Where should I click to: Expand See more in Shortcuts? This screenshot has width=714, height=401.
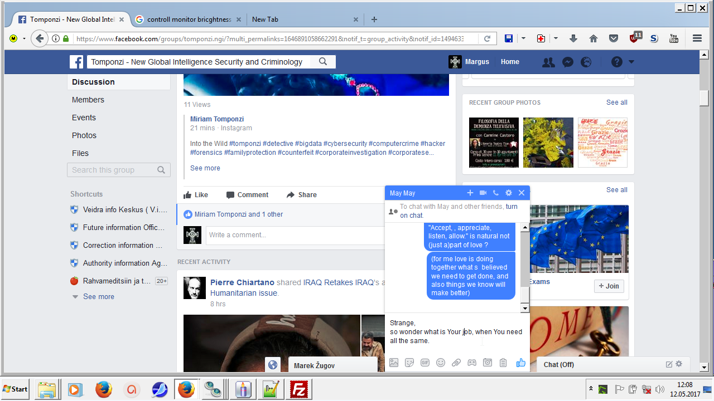(99, 296)
